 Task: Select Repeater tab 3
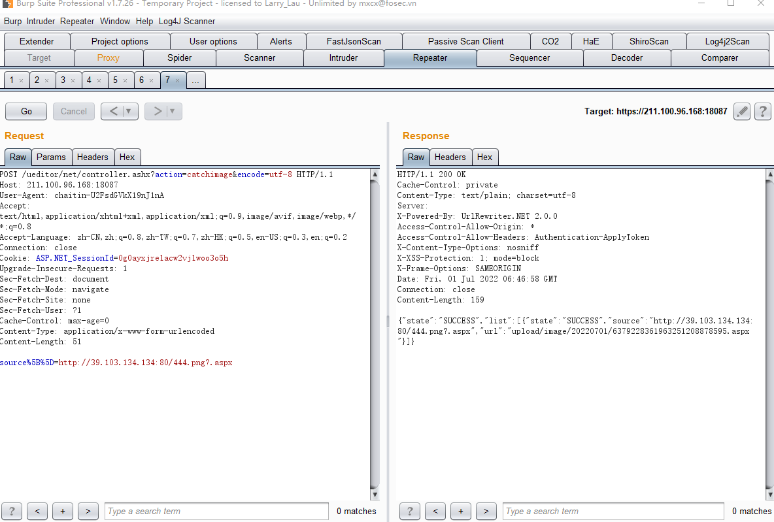click(x=63, y=80)
